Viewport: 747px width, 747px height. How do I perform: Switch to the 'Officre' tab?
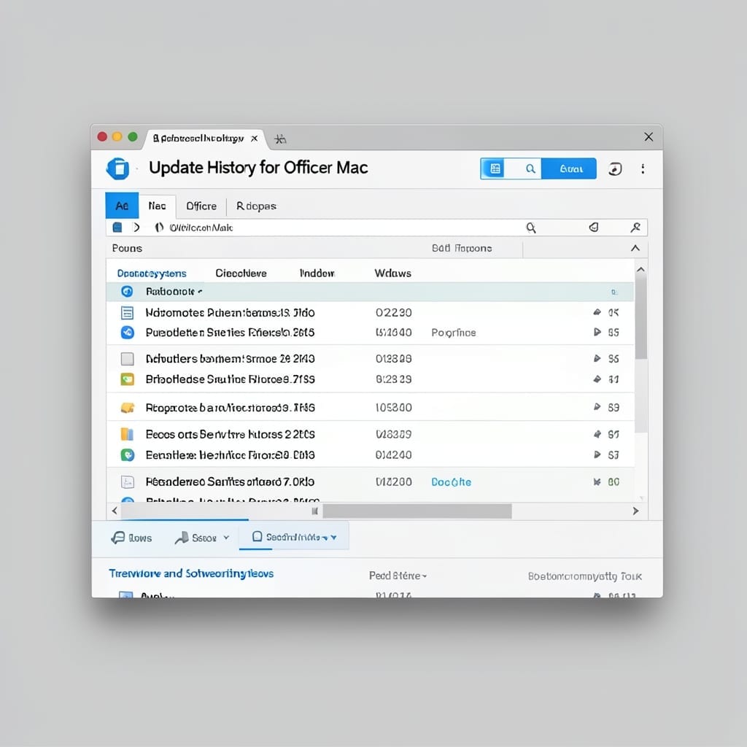tap(201, 206)
